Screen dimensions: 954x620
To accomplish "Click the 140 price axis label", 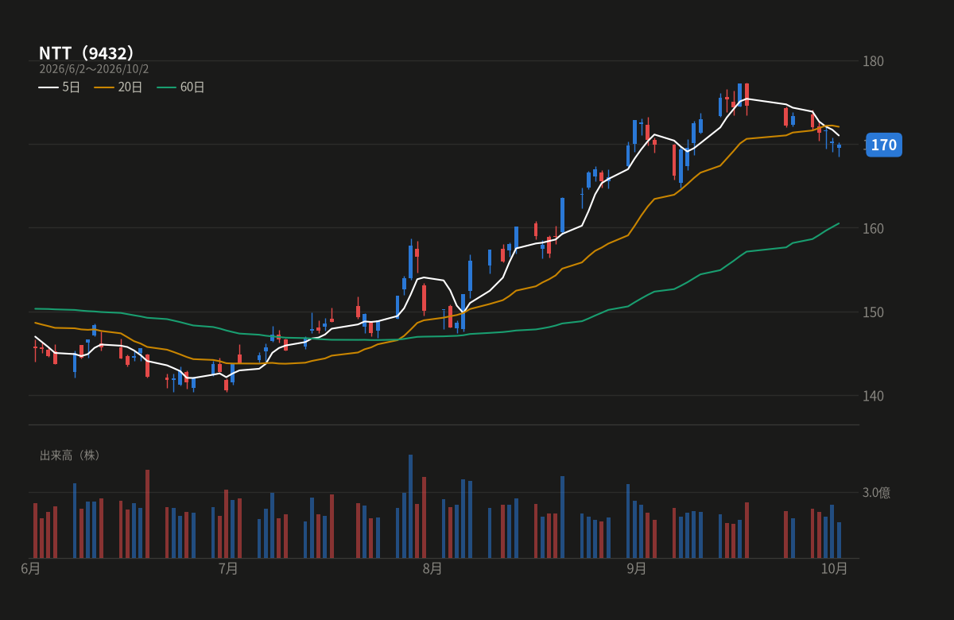I will 874,396.
